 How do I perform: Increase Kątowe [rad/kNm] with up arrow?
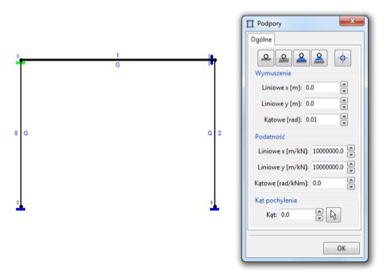[351, 180]
